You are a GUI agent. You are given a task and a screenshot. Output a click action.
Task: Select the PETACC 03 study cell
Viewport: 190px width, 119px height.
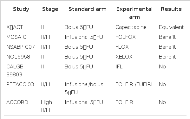tap(20, 85)
